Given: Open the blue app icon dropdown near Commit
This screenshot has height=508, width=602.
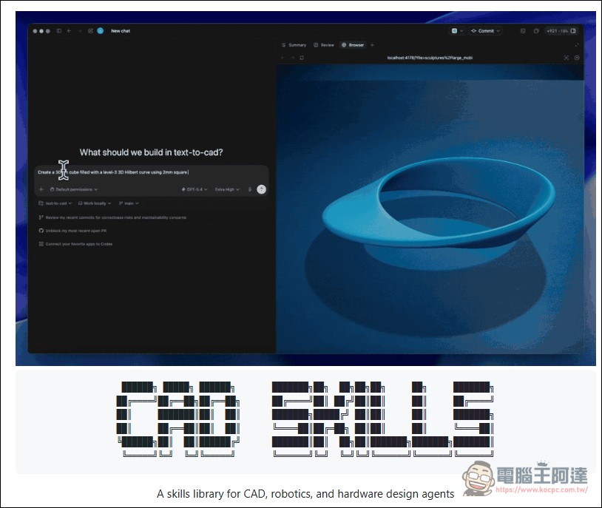Looking at the screenshot, I should pyautogui.click(x=457, y=31).
